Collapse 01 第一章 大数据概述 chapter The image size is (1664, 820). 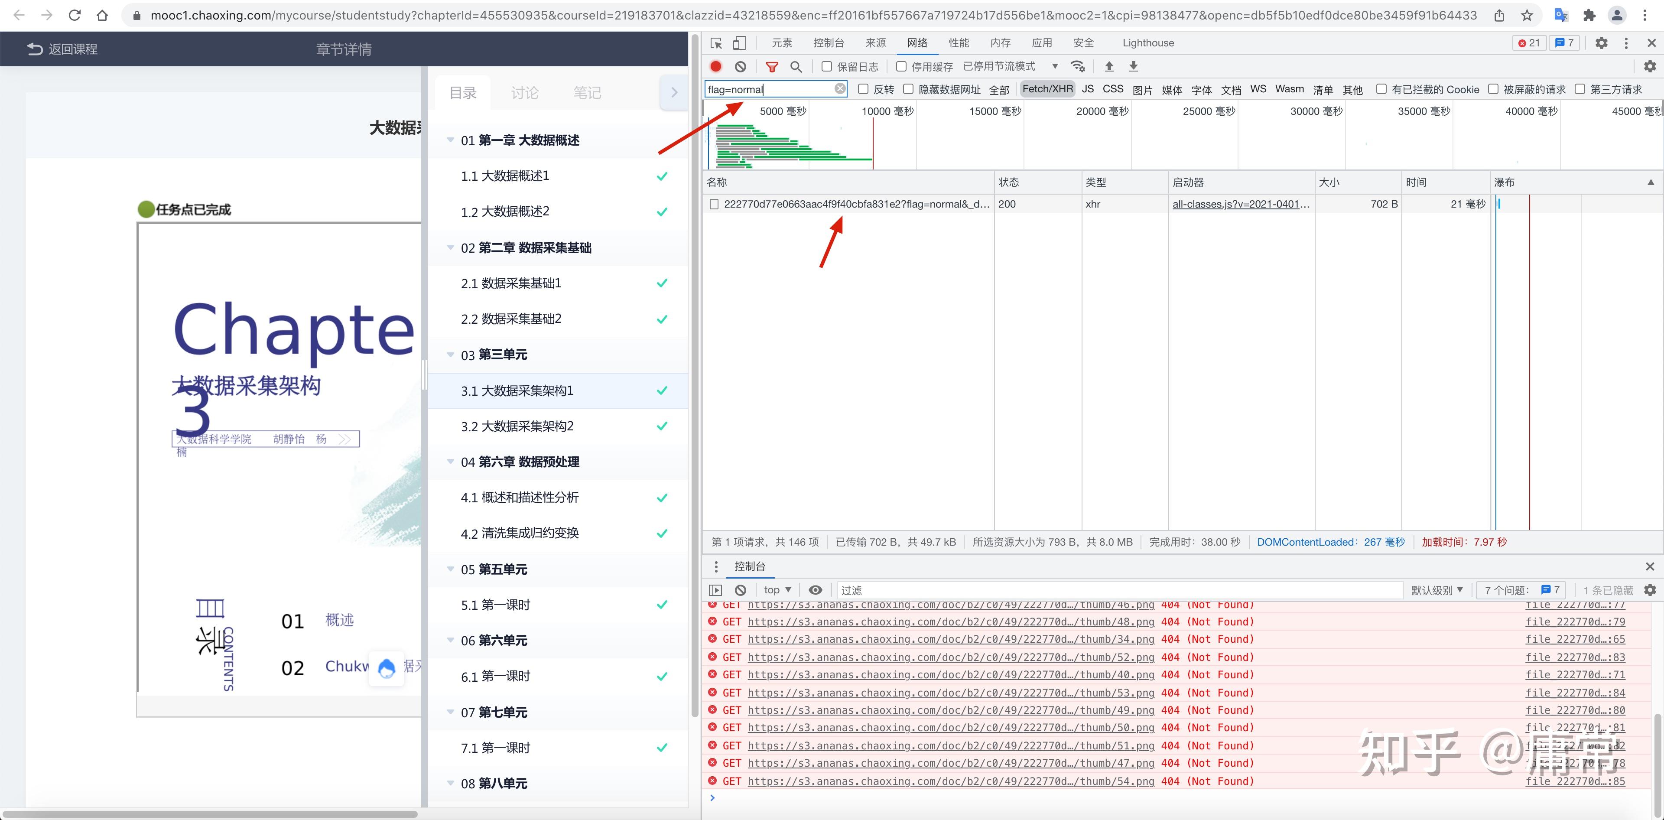click(451, 140)
